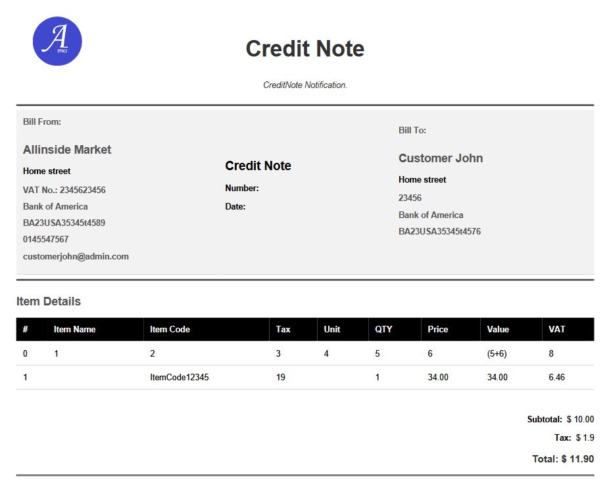Click the "Tax: $ 1.9" line
Viewport: 609px width, 488px height.
click(574, 438)
